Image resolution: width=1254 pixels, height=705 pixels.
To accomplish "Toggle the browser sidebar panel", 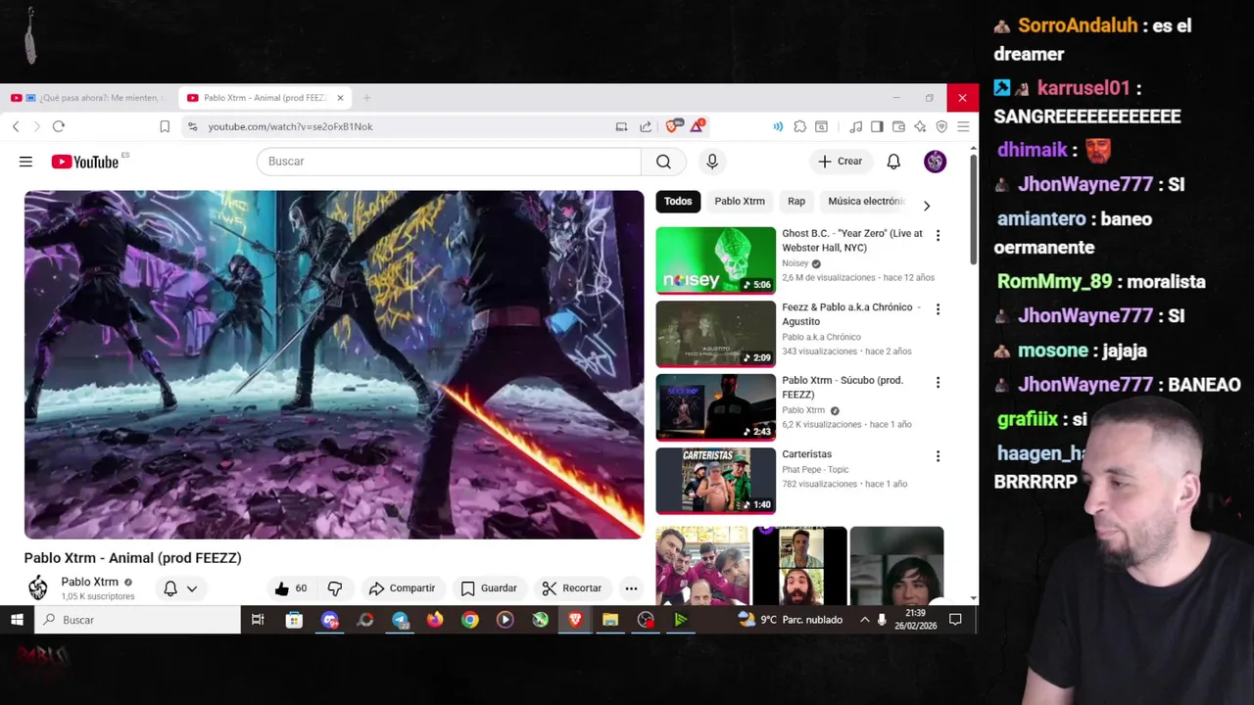I will tap(877, 126).
